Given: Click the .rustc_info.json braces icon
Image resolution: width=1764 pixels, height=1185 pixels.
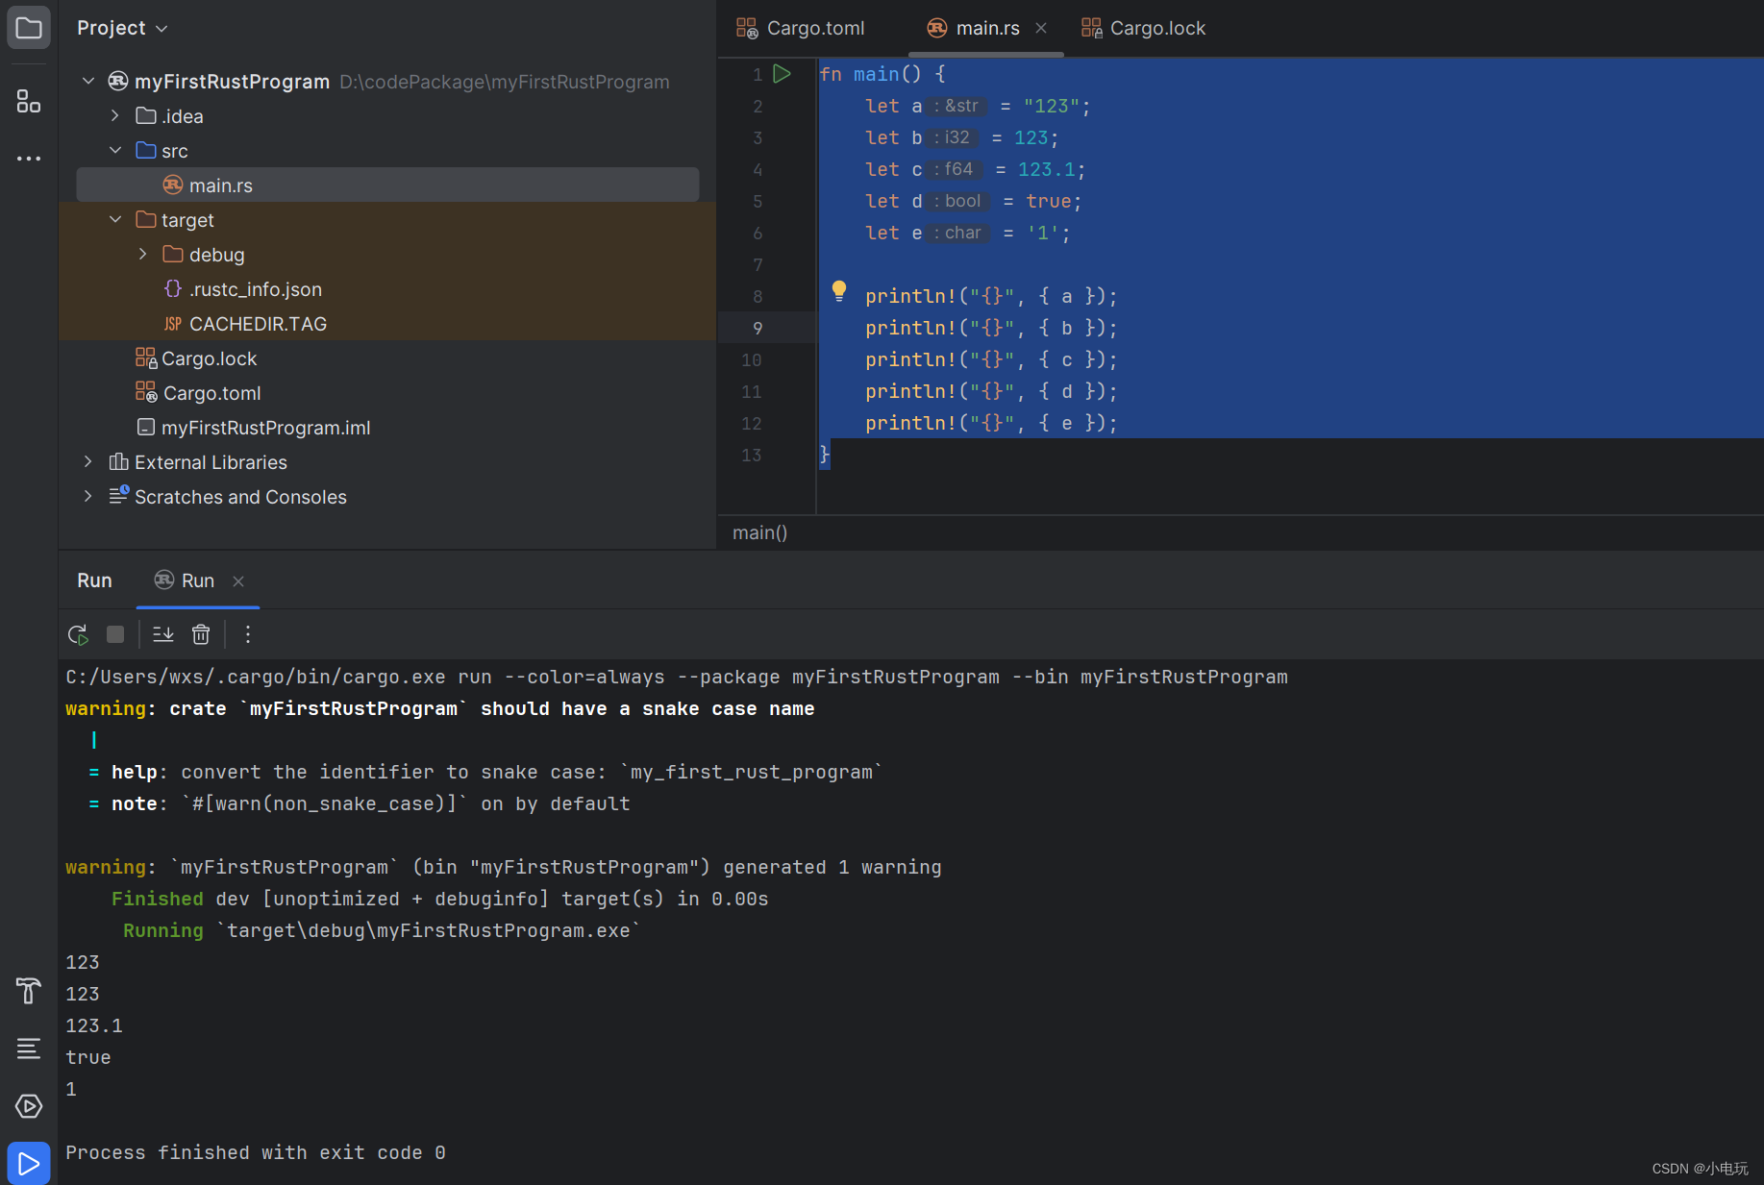Looking at the screenshot, I should pyautogui.click(x=173, y=288).
